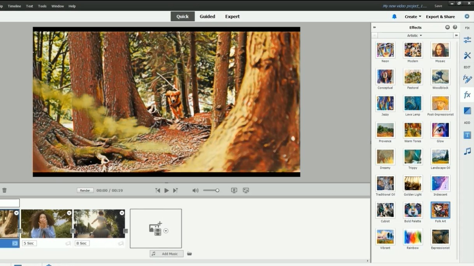Open the folder icon next to Add Music

click(x=189, y=254)
